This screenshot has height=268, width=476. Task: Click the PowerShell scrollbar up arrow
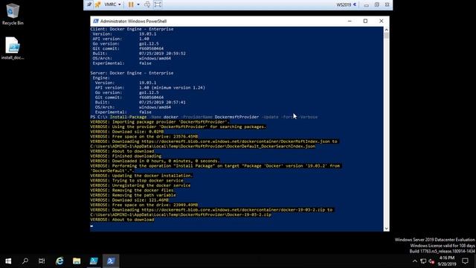(x=386, y=30)
